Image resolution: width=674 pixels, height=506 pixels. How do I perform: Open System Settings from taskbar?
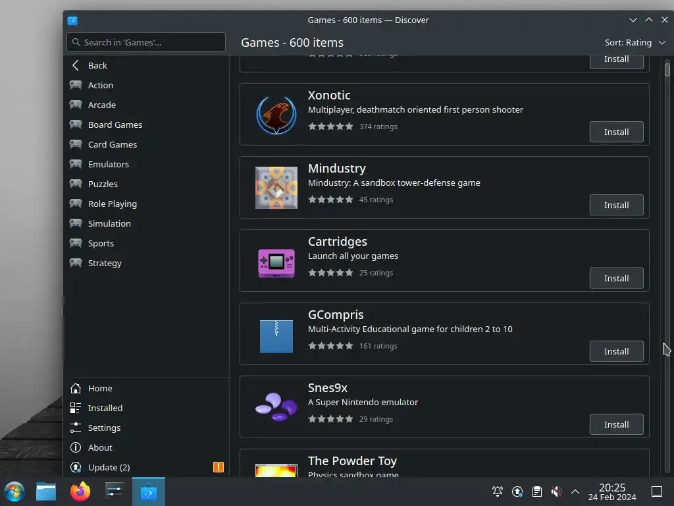pos(115,492)
